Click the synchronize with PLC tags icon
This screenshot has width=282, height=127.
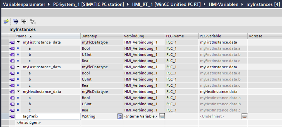point(33,22)
